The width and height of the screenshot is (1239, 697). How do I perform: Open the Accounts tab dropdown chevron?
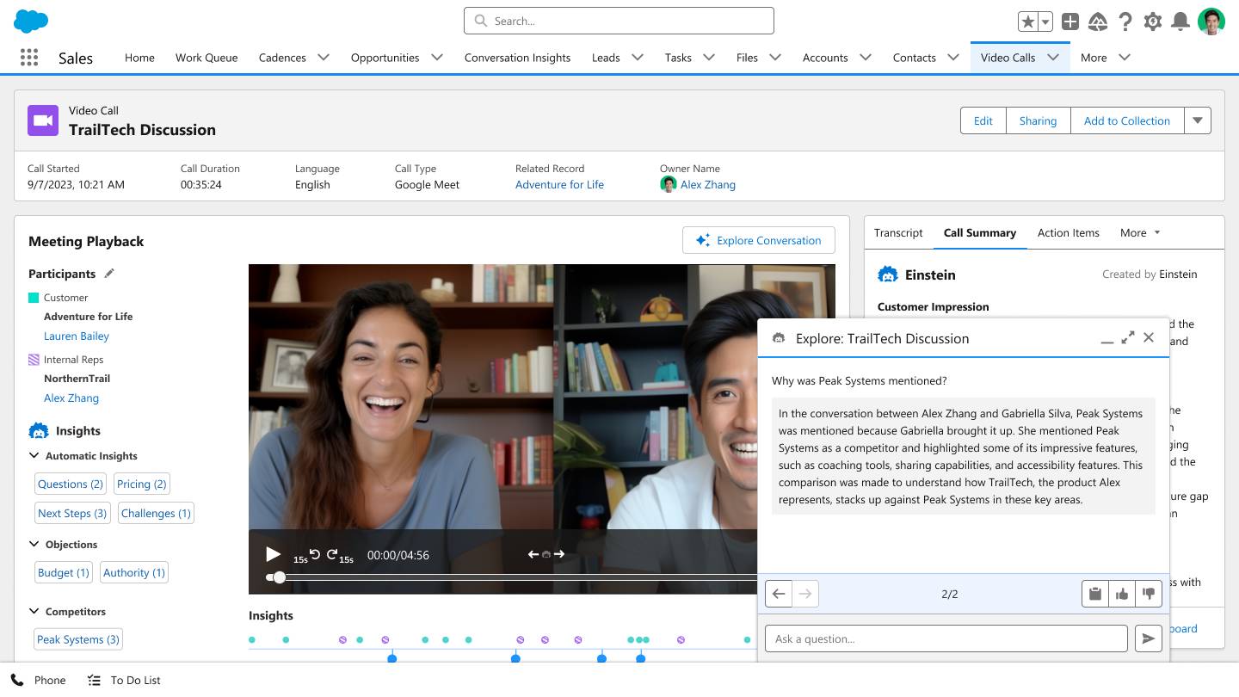[866, 58]
